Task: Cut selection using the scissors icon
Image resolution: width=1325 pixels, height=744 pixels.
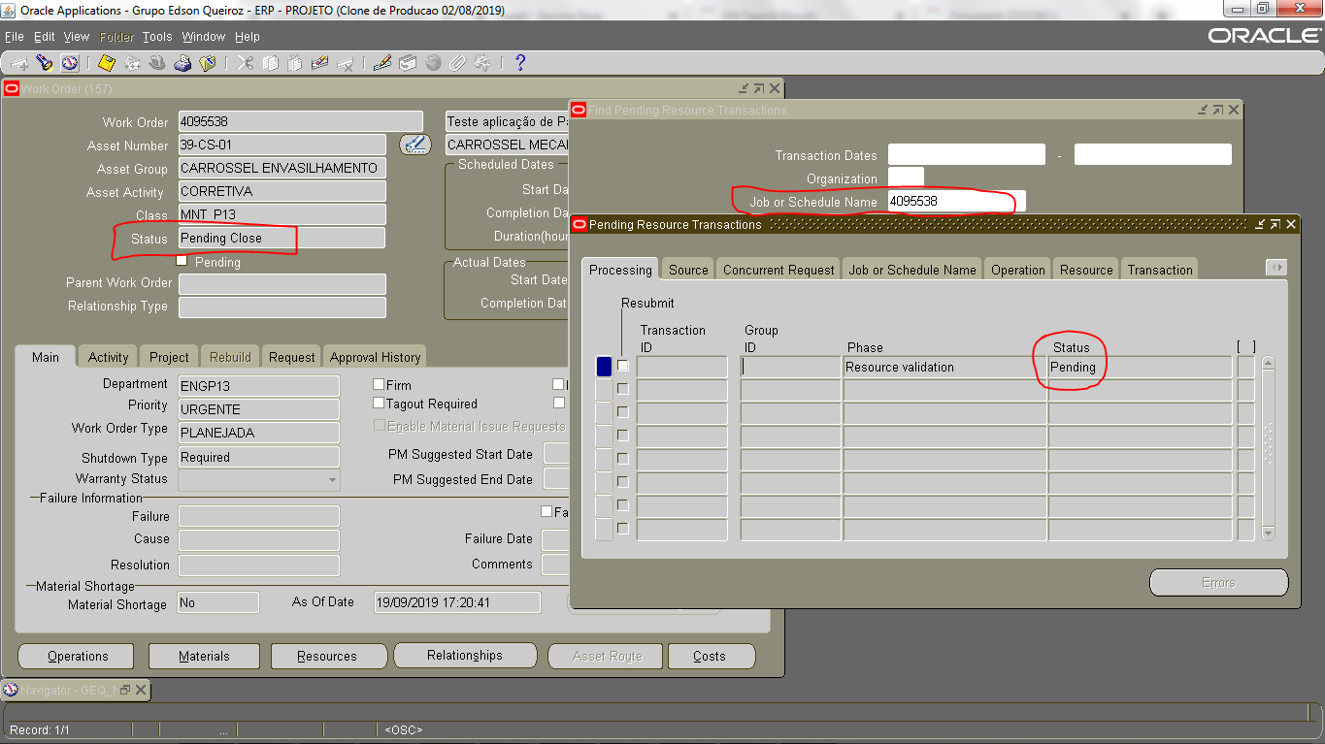Action: (x=245, y=62)
